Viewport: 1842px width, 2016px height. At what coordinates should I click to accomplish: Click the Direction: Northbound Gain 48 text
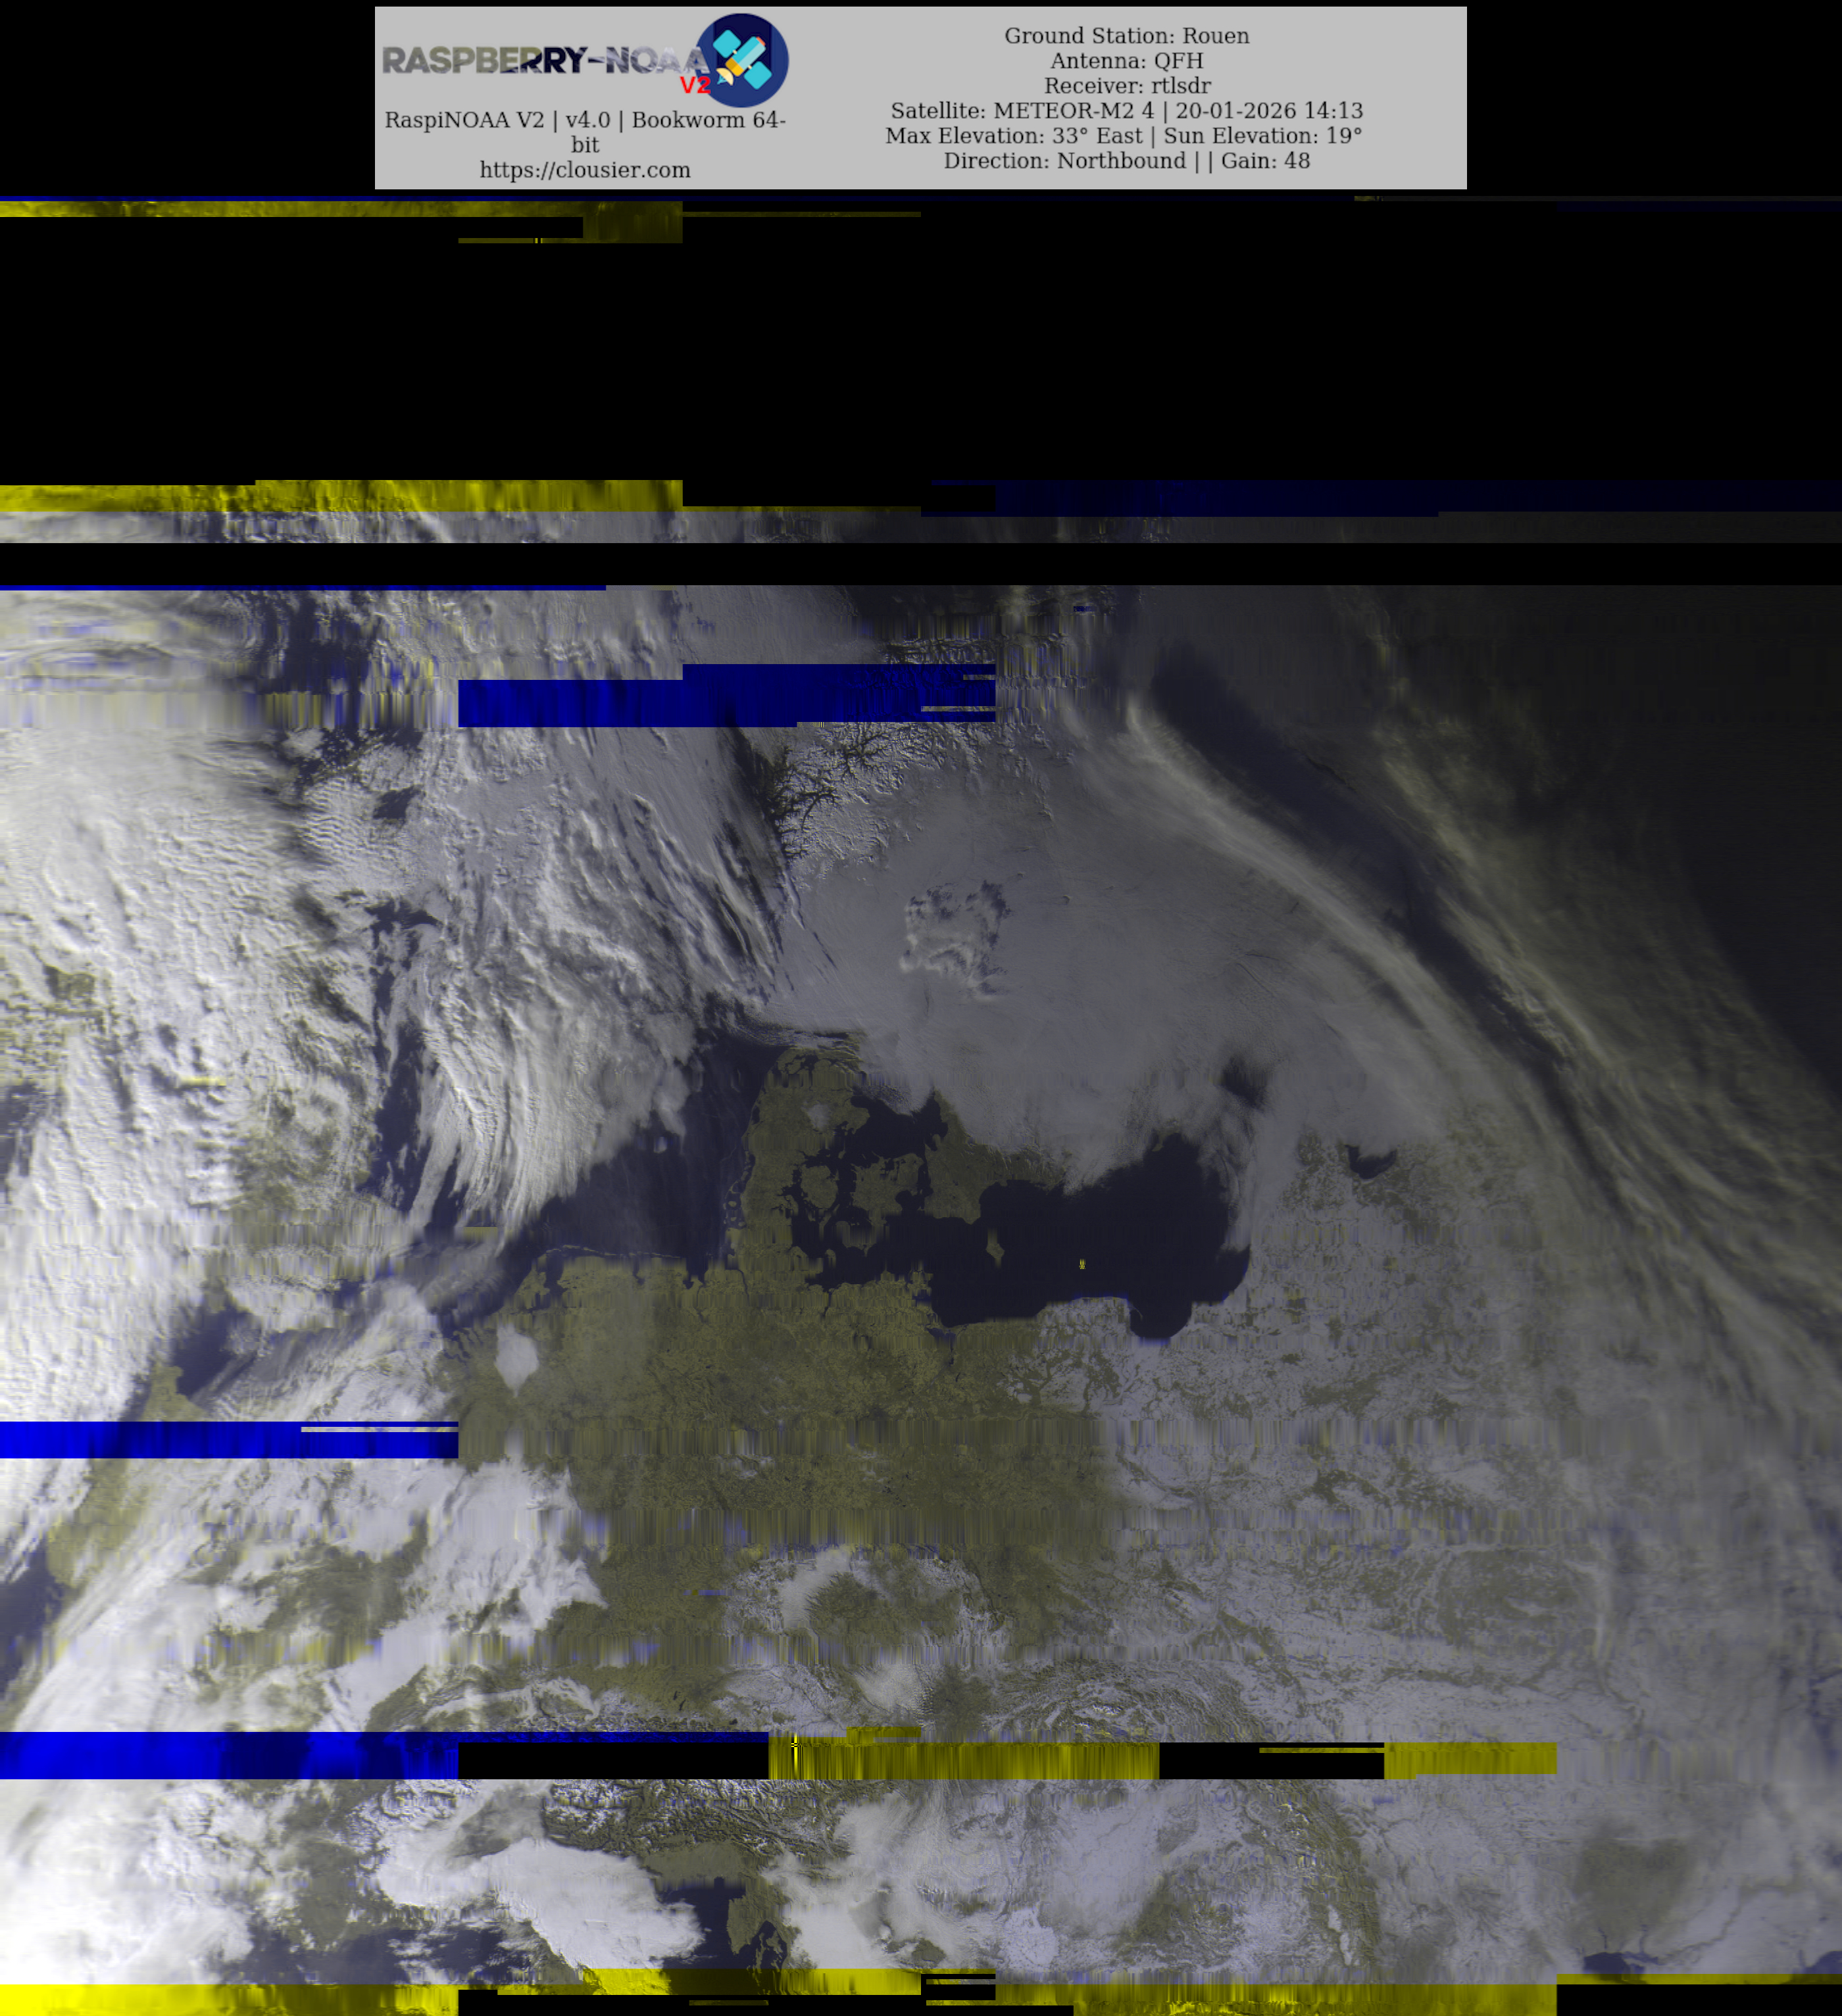pos(1126,161)
